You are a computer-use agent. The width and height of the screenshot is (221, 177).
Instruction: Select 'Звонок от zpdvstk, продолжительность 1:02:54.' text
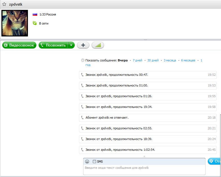coord(120,150)
